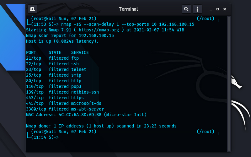Screen dimensions: 251x157
Task: Close the Terminal window
Action: click(225, 9)
